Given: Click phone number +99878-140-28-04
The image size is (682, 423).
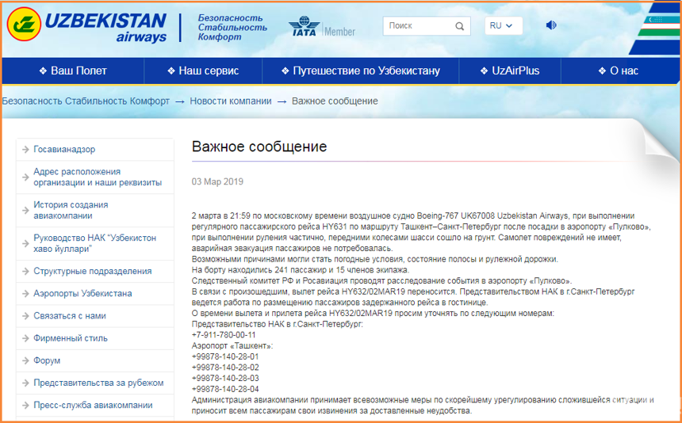Looking at the screenshot, I should pos(225,390).
